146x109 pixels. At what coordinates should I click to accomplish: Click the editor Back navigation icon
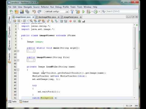(x=19, y=21)
